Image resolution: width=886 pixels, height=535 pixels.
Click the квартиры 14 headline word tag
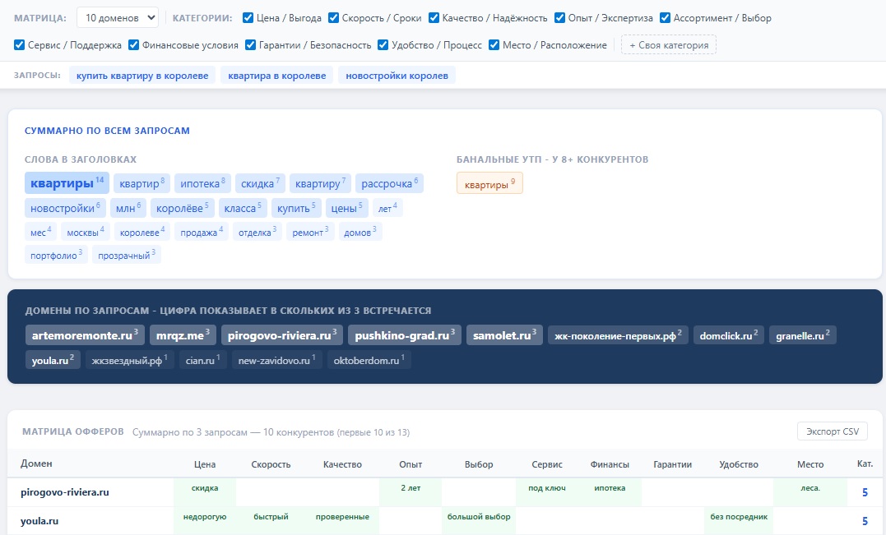67,182
